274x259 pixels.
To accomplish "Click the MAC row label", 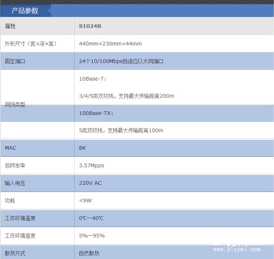I will point(11,148).
